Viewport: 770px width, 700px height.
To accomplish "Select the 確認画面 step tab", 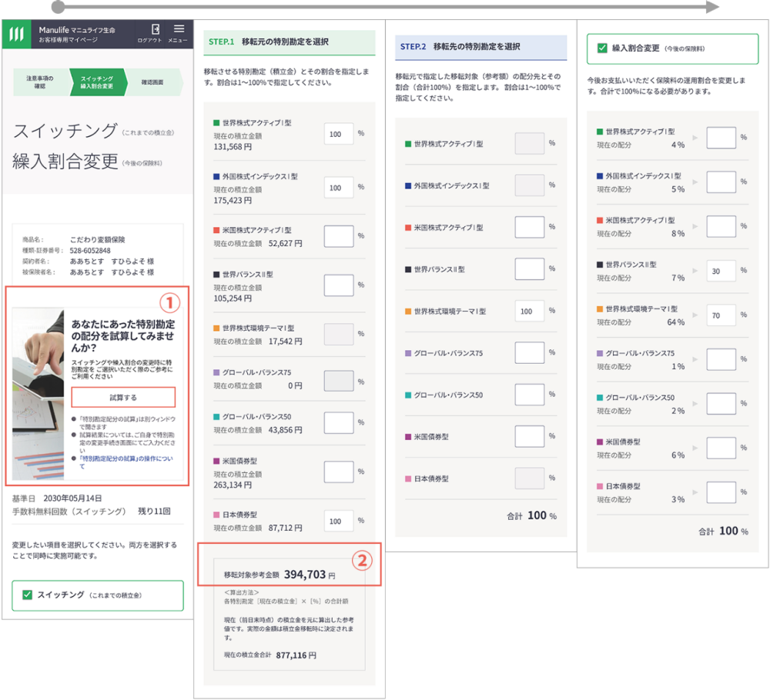I will pos(152,82).
